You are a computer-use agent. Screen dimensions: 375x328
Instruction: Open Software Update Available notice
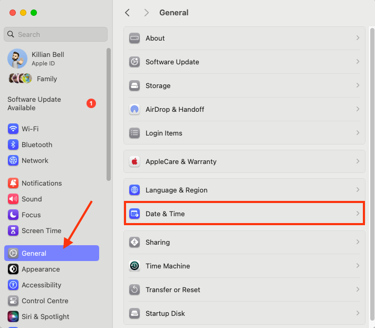coord(51,103)
